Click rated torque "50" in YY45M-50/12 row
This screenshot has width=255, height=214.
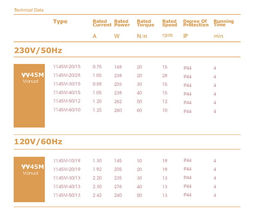pyautogui.click(x=139, y=101)
